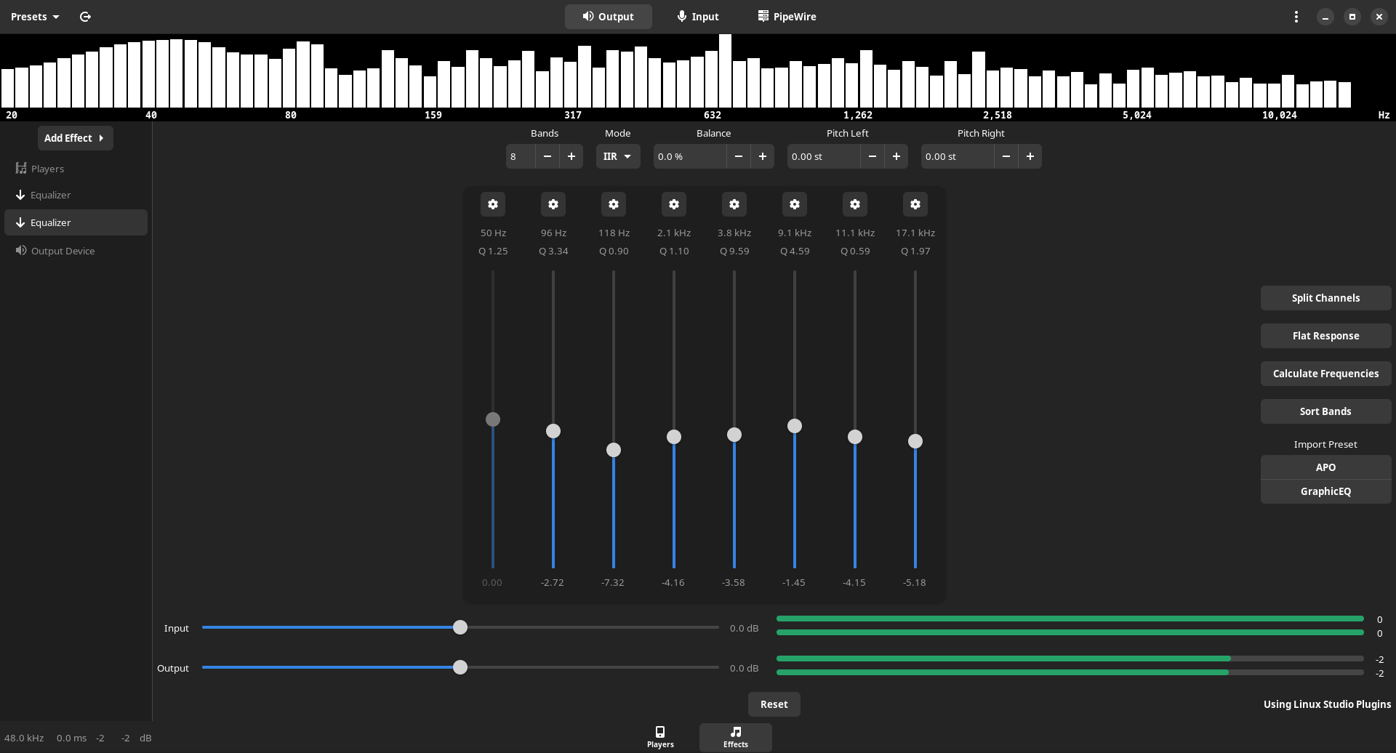The width and height of the screenshot is (1396, 753).
Task: Expand the Add Effect menu
Action: (x=75, y=138)
